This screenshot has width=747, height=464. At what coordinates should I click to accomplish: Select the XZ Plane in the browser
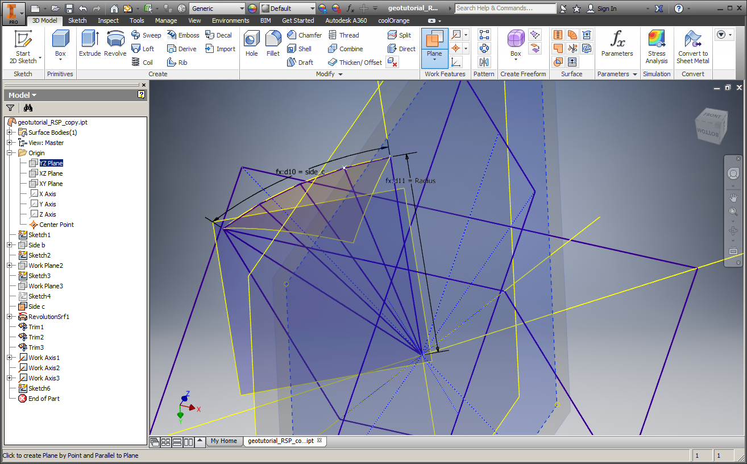tap(50, 173)
